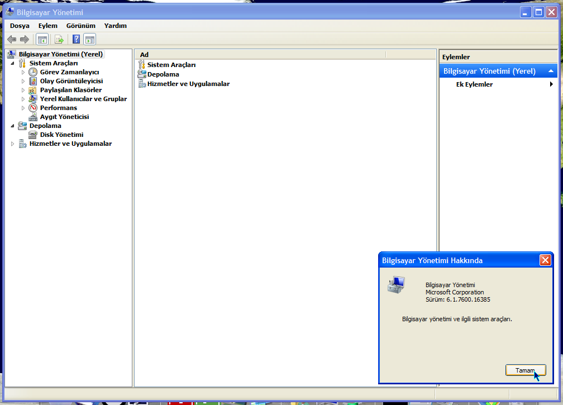Open Help via the question mark toolbar icon
Viewport: 563px width, 405px height.
pos(76,39)
